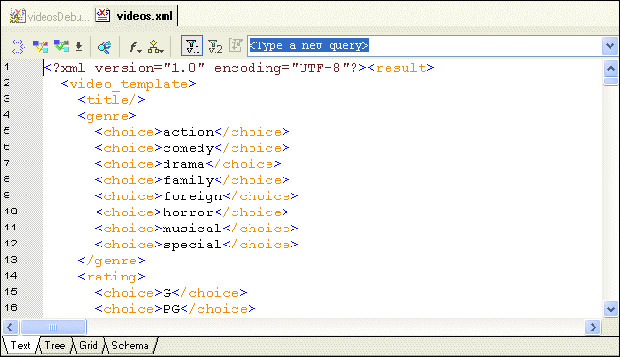This screenshot has width=620, height=357.
Task: Click the 'Type a new query' field
Action: coord(423,46)
